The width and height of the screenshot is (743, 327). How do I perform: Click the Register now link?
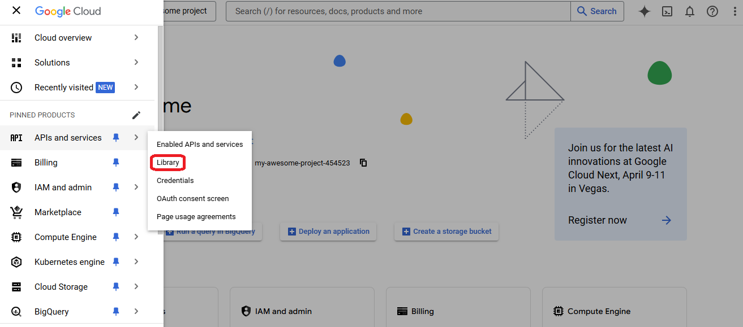[x=598, y=220]
